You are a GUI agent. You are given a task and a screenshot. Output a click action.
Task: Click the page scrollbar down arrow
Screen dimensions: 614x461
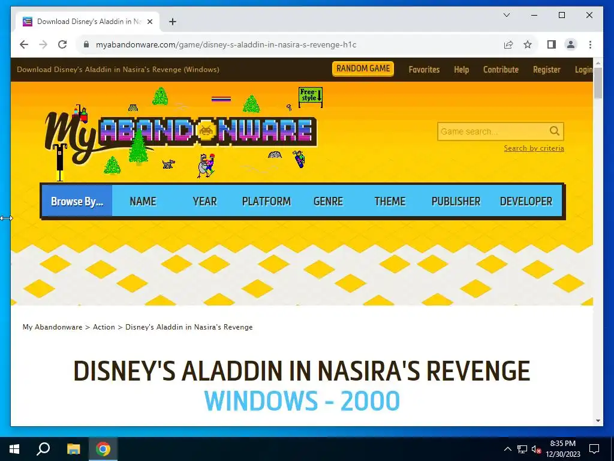click(598, 421)
